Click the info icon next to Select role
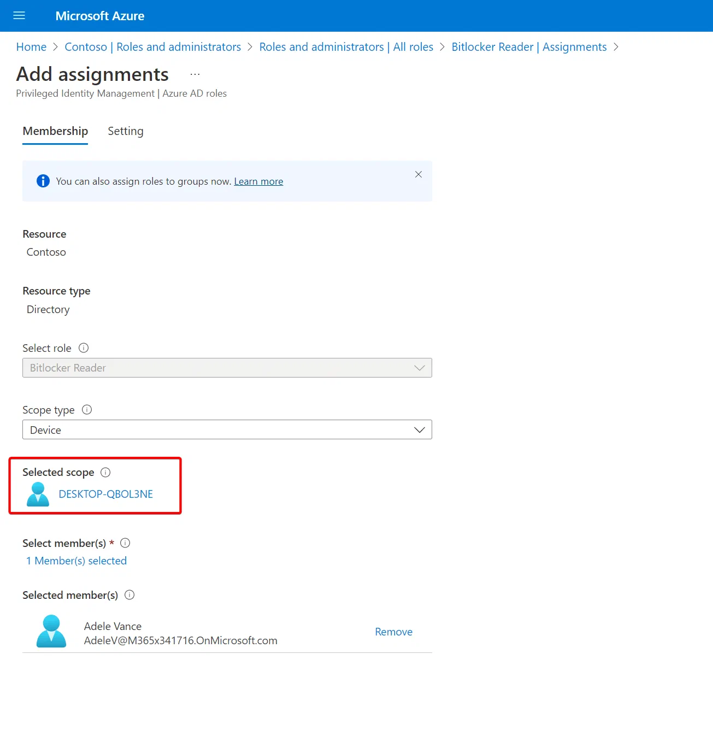 tap(84, 348)
